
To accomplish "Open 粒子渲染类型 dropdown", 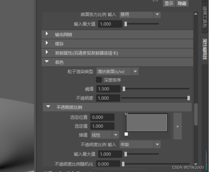I will click(117, 72).
